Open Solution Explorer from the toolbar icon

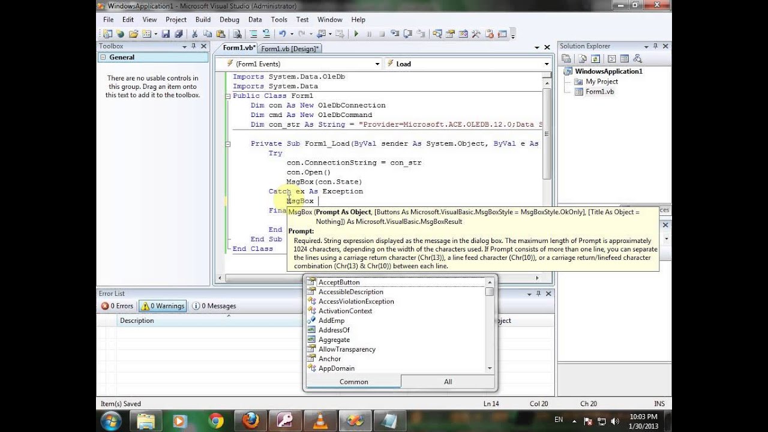[437, 34]
